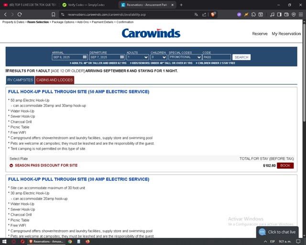Open the Adults count dropdown

[138, 57]
